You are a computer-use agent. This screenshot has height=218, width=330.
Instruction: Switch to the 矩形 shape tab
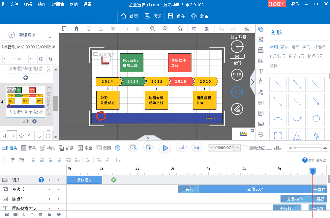(x=295, y=47)
